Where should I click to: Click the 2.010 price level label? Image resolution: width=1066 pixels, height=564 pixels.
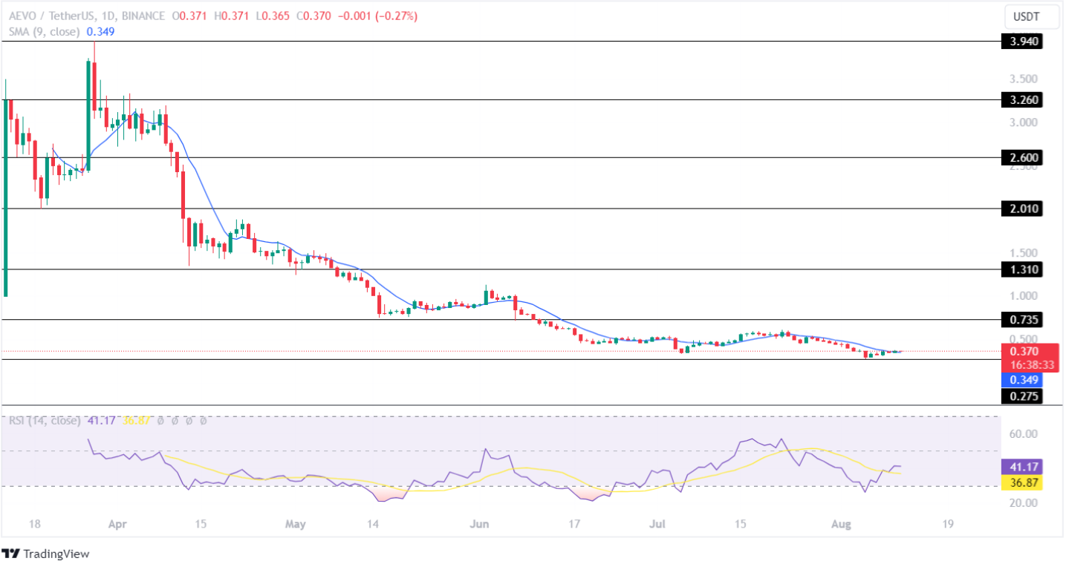point(1021,209)
